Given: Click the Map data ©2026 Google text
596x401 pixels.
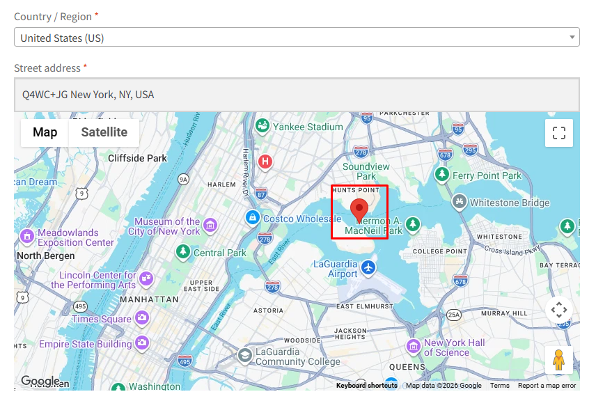Looking at the screenshot, I should tap(444, 386).
